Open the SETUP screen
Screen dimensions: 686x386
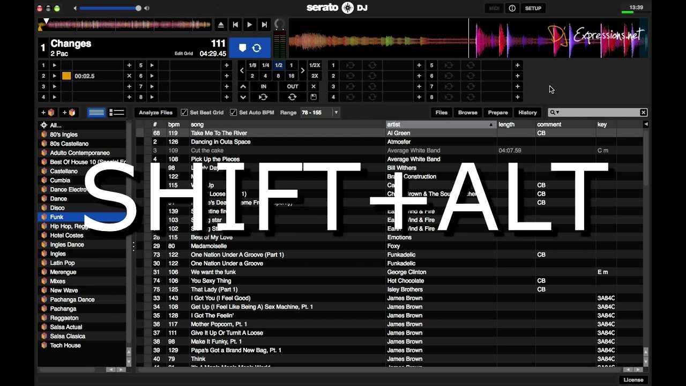pyautogui.click(x=533, y=8)
